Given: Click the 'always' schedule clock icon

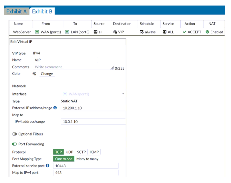Looking at the screenshot, I should tap(142, 32).
